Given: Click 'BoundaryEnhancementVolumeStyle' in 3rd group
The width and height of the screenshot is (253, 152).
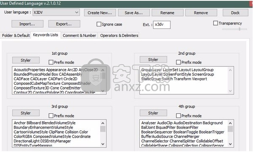Looking at the screenshot, I should (x=43, y=127).
